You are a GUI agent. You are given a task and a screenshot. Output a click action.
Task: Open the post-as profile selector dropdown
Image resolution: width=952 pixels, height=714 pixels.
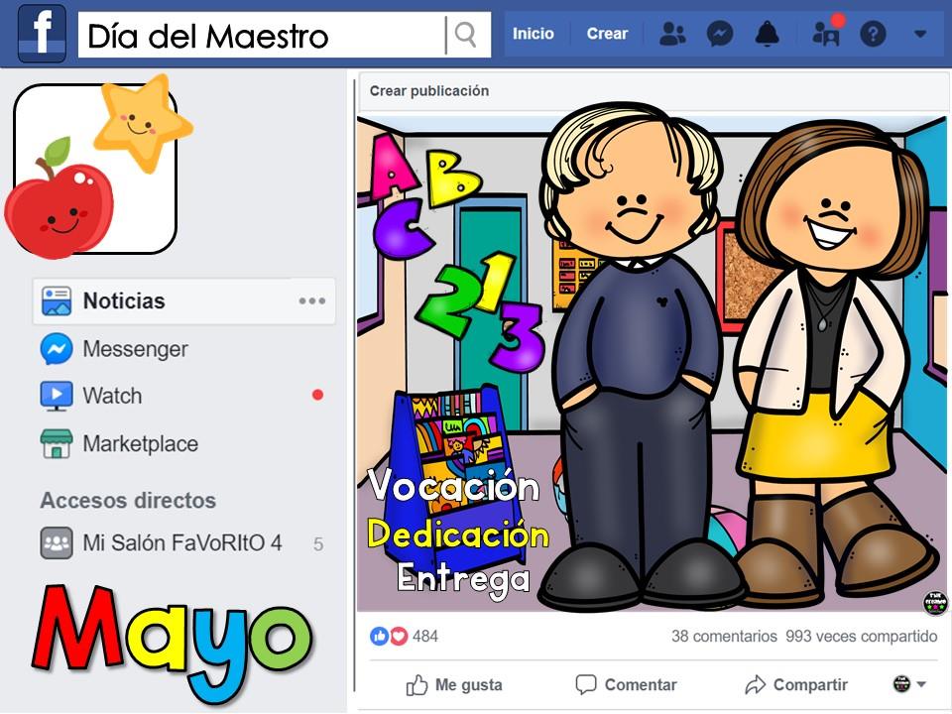909,684
